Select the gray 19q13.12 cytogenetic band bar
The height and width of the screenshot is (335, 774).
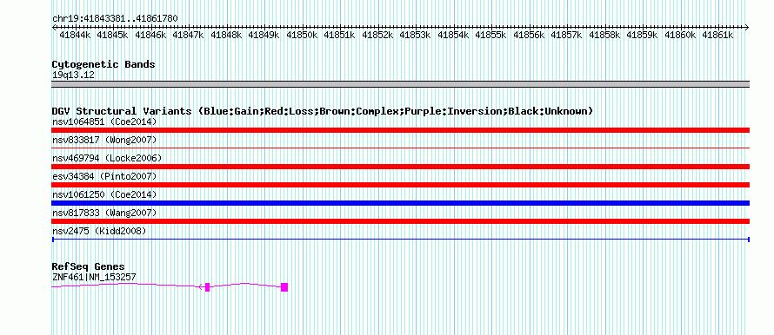400,84
